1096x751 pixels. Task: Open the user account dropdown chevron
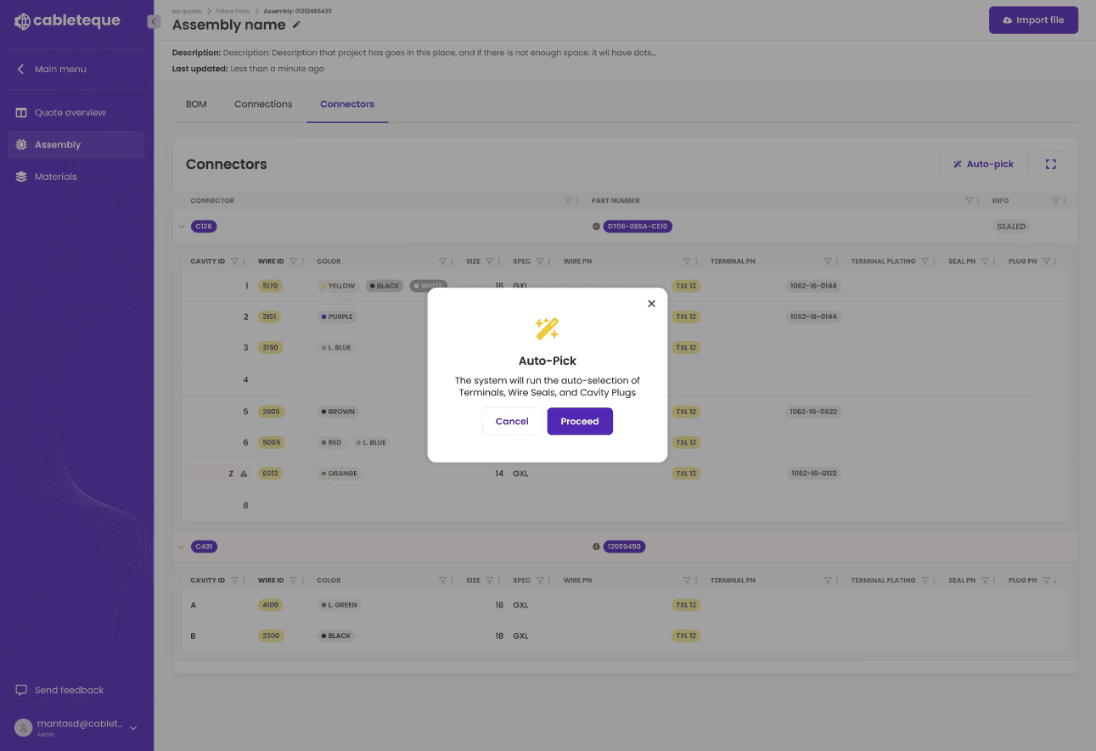pos(133,727)
